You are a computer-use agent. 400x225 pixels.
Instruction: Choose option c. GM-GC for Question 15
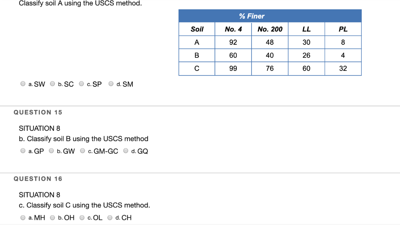[x=82, y=150]
